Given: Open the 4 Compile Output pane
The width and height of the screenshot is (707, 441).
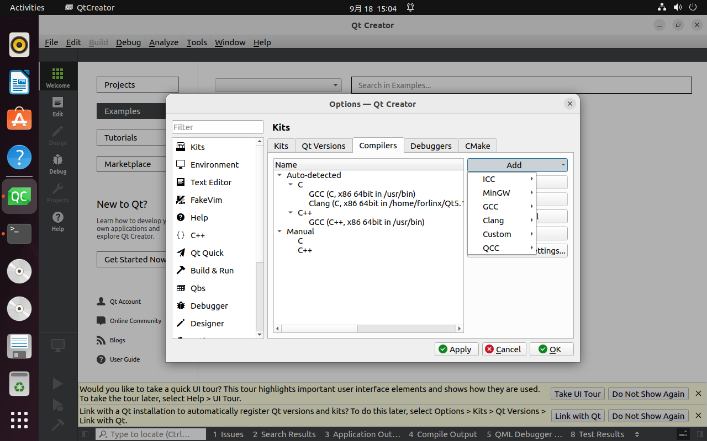Looking at the screenshot, I should click(x=443, y=434).
